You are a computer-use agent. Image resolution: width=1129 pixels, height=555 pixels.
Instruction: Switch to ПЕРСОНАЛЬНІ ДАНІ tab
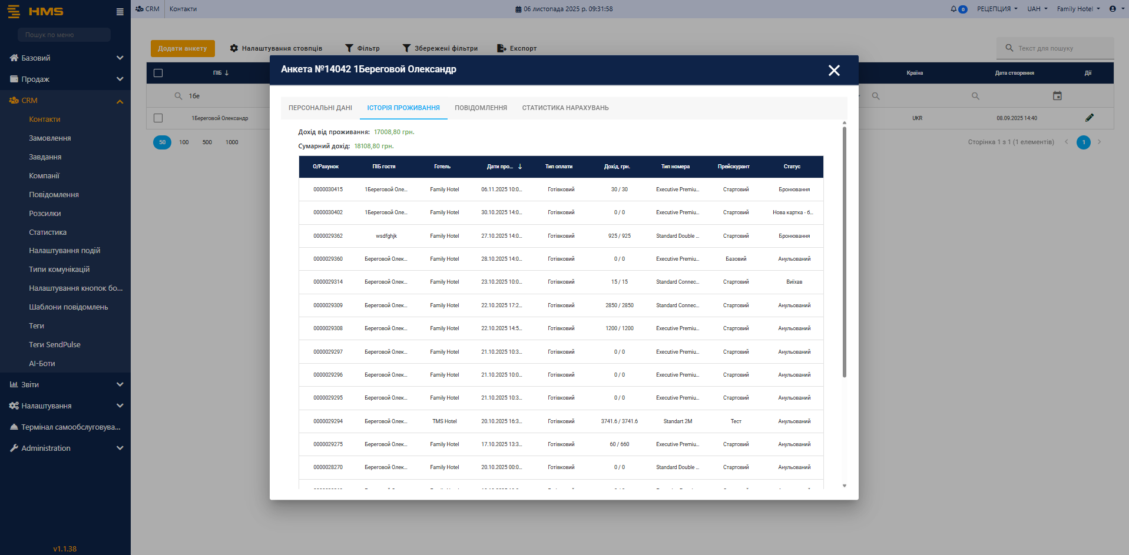click(x=320, y=108)
